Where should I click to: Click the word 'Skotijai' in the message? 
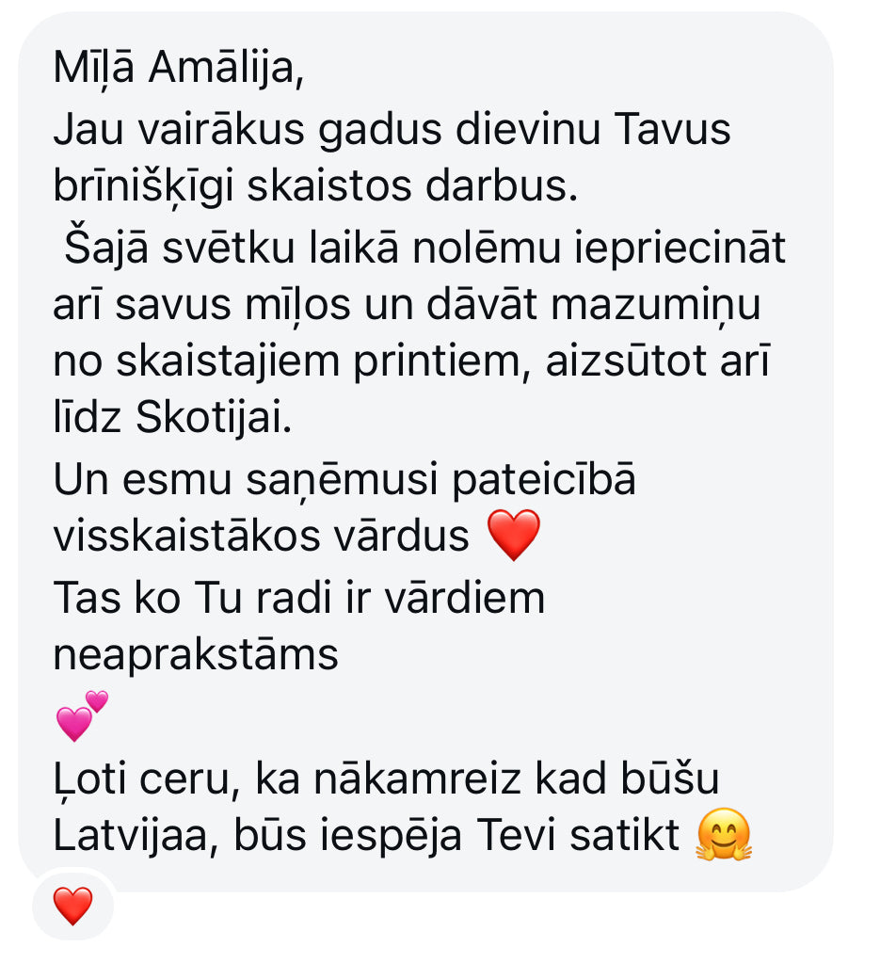[x=213, y=418]
